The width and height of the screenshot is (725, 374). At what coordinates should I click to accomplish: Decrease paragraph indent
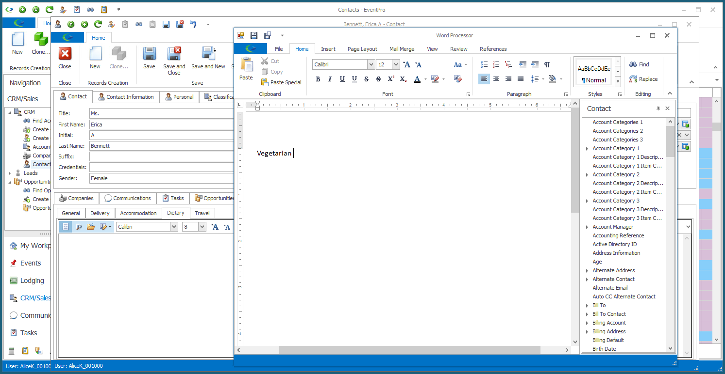coord(523,64)
